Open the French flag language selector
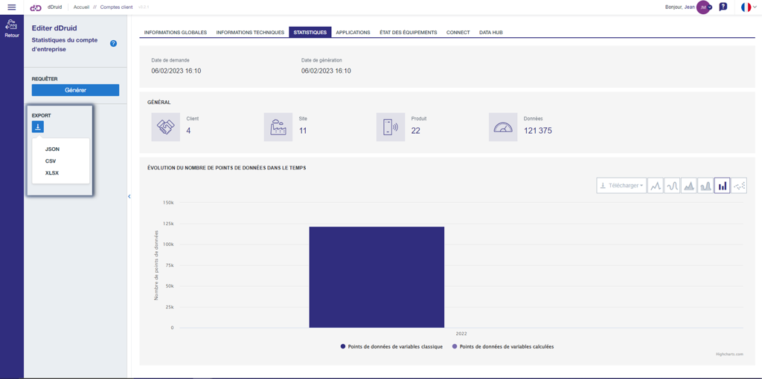 tap(749, 7)
